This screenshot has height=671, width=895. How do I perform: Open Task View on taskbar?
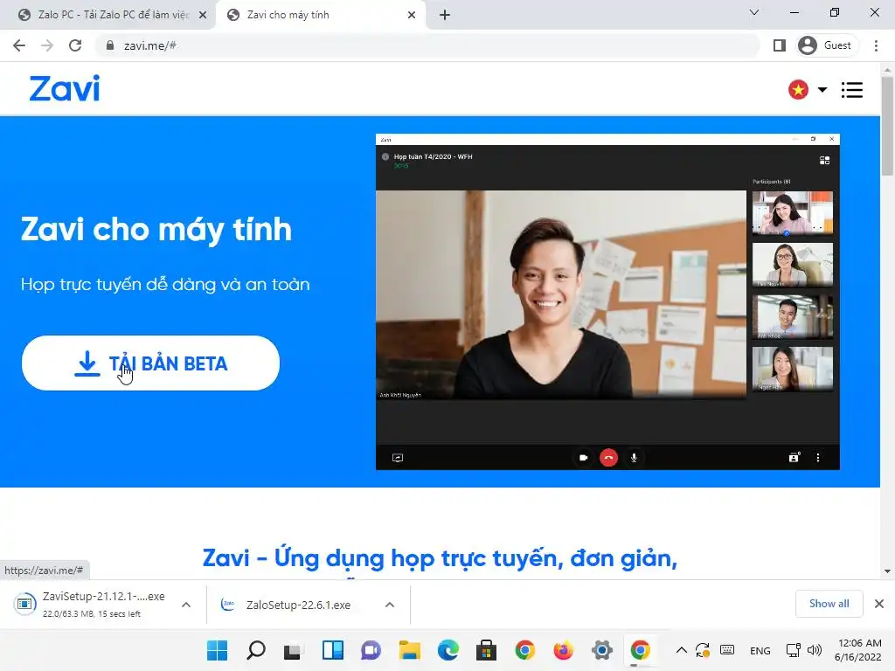click(293, 650)
